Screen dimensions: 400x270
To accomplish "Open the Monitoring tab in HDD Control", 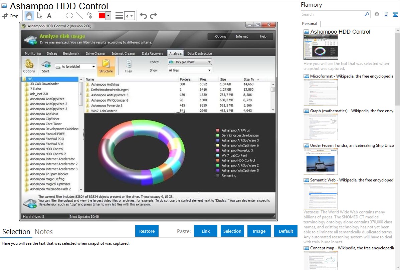I will pyautogui.click(x=33, y=54).
